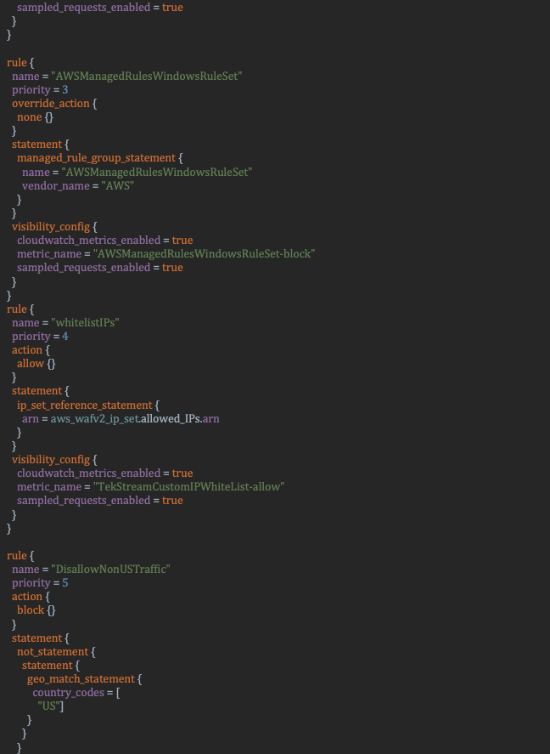Click 'rule {' line above DisallowNonUSTraffic name
550x754 pixels.
[x=20, y=556]
